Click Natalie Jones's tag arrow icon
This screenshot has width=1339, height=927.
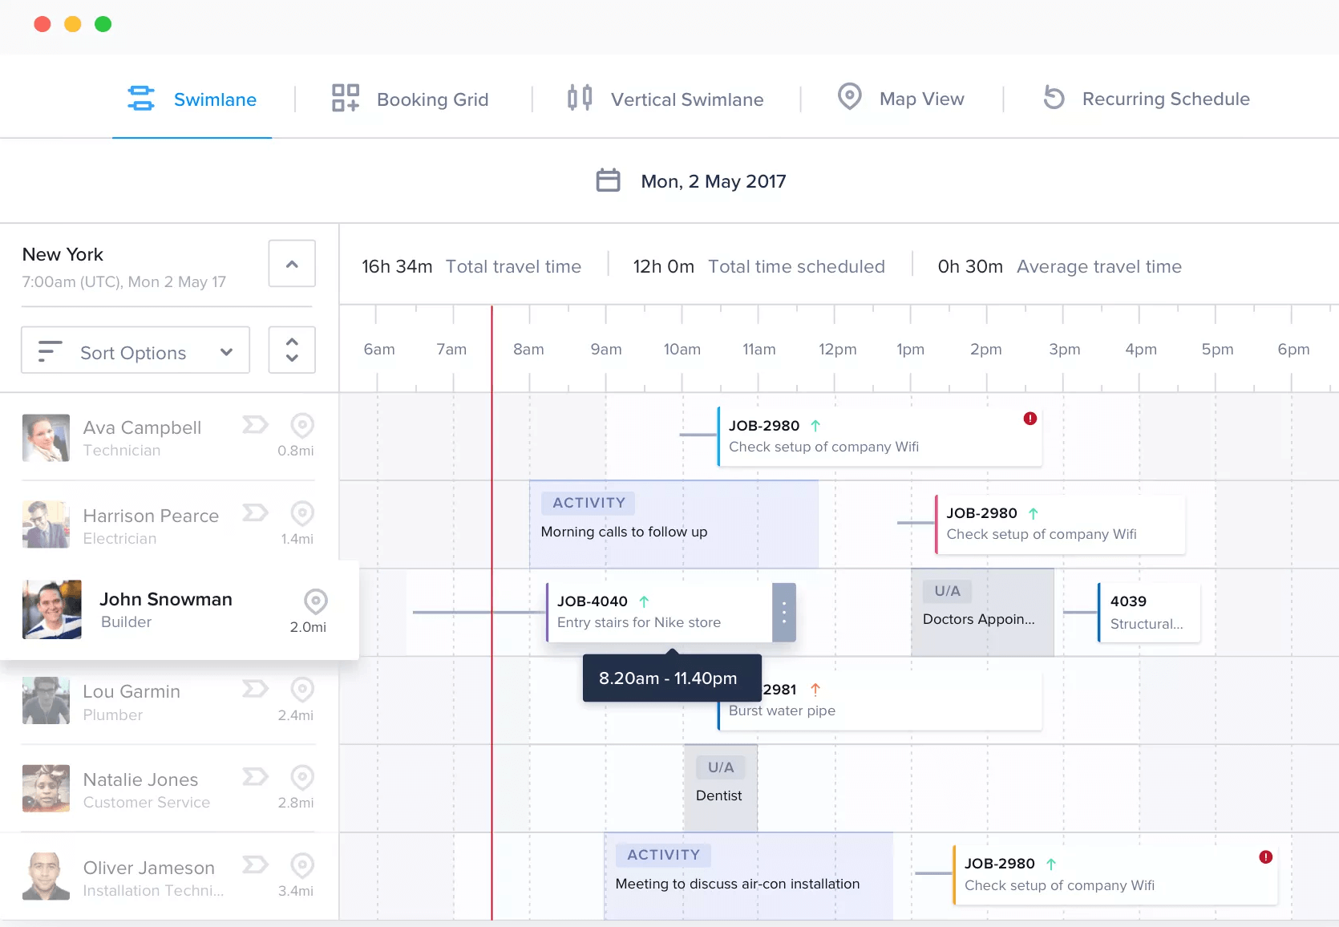pyautogui.click(x=255, y=776)
